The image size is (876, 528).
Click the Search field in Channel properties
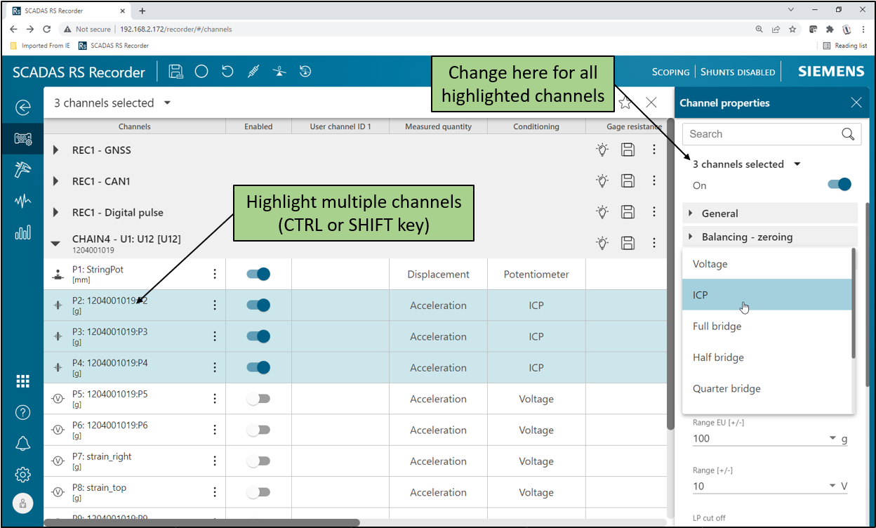(762, 134)
